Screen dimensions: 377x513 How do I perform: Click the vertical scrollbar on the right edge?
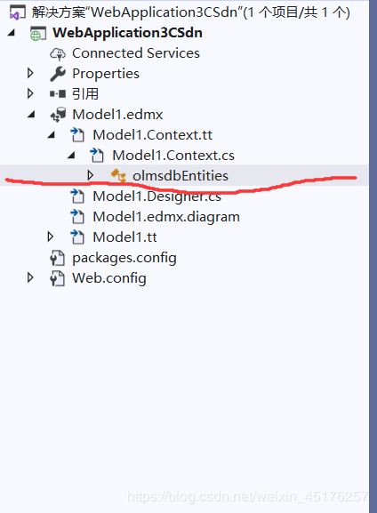(x=373, y=256)
